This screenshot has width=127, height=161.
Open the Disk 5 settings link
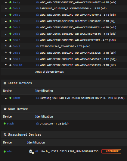17,34
